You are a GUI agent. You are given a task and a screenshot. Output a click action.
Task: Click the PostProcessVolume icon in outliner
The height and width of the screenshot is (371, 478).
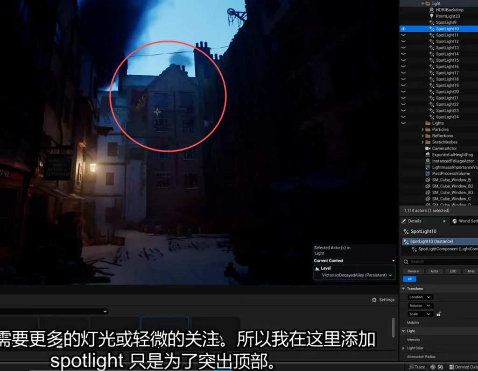pyautogui.click(x=428, y=173)
